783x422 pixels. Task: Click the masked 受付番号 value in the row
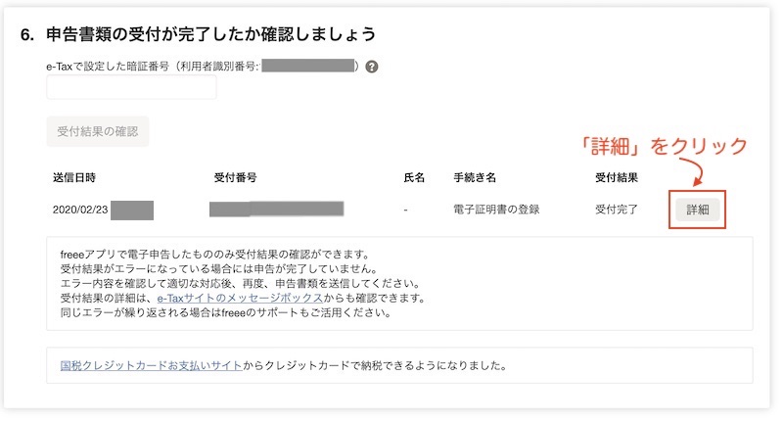click(x=277, y=209)
